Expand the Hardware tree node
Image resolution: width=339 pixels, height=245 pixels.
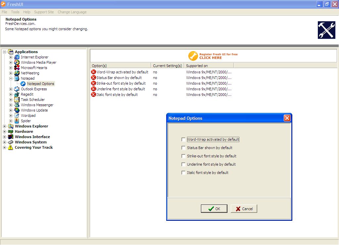coord(4,131)
